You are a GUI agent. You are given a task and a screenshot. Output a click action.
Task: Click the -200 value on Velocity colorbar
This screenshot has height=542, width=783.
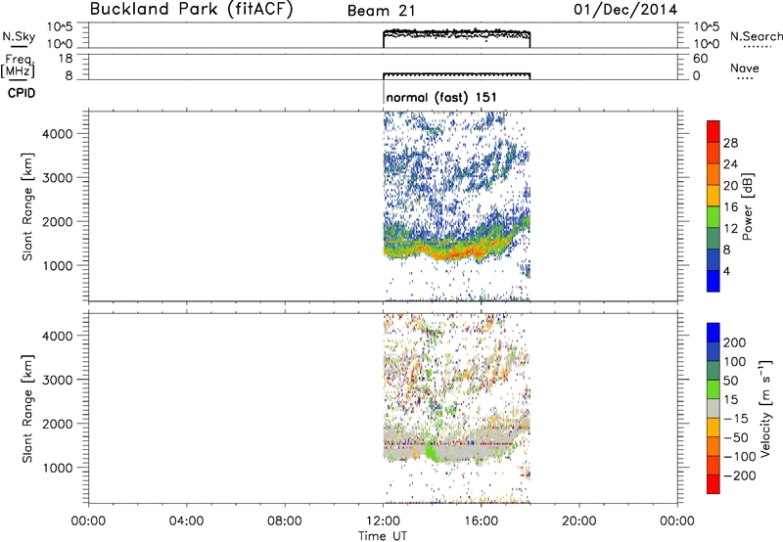(x=739, y=476)
